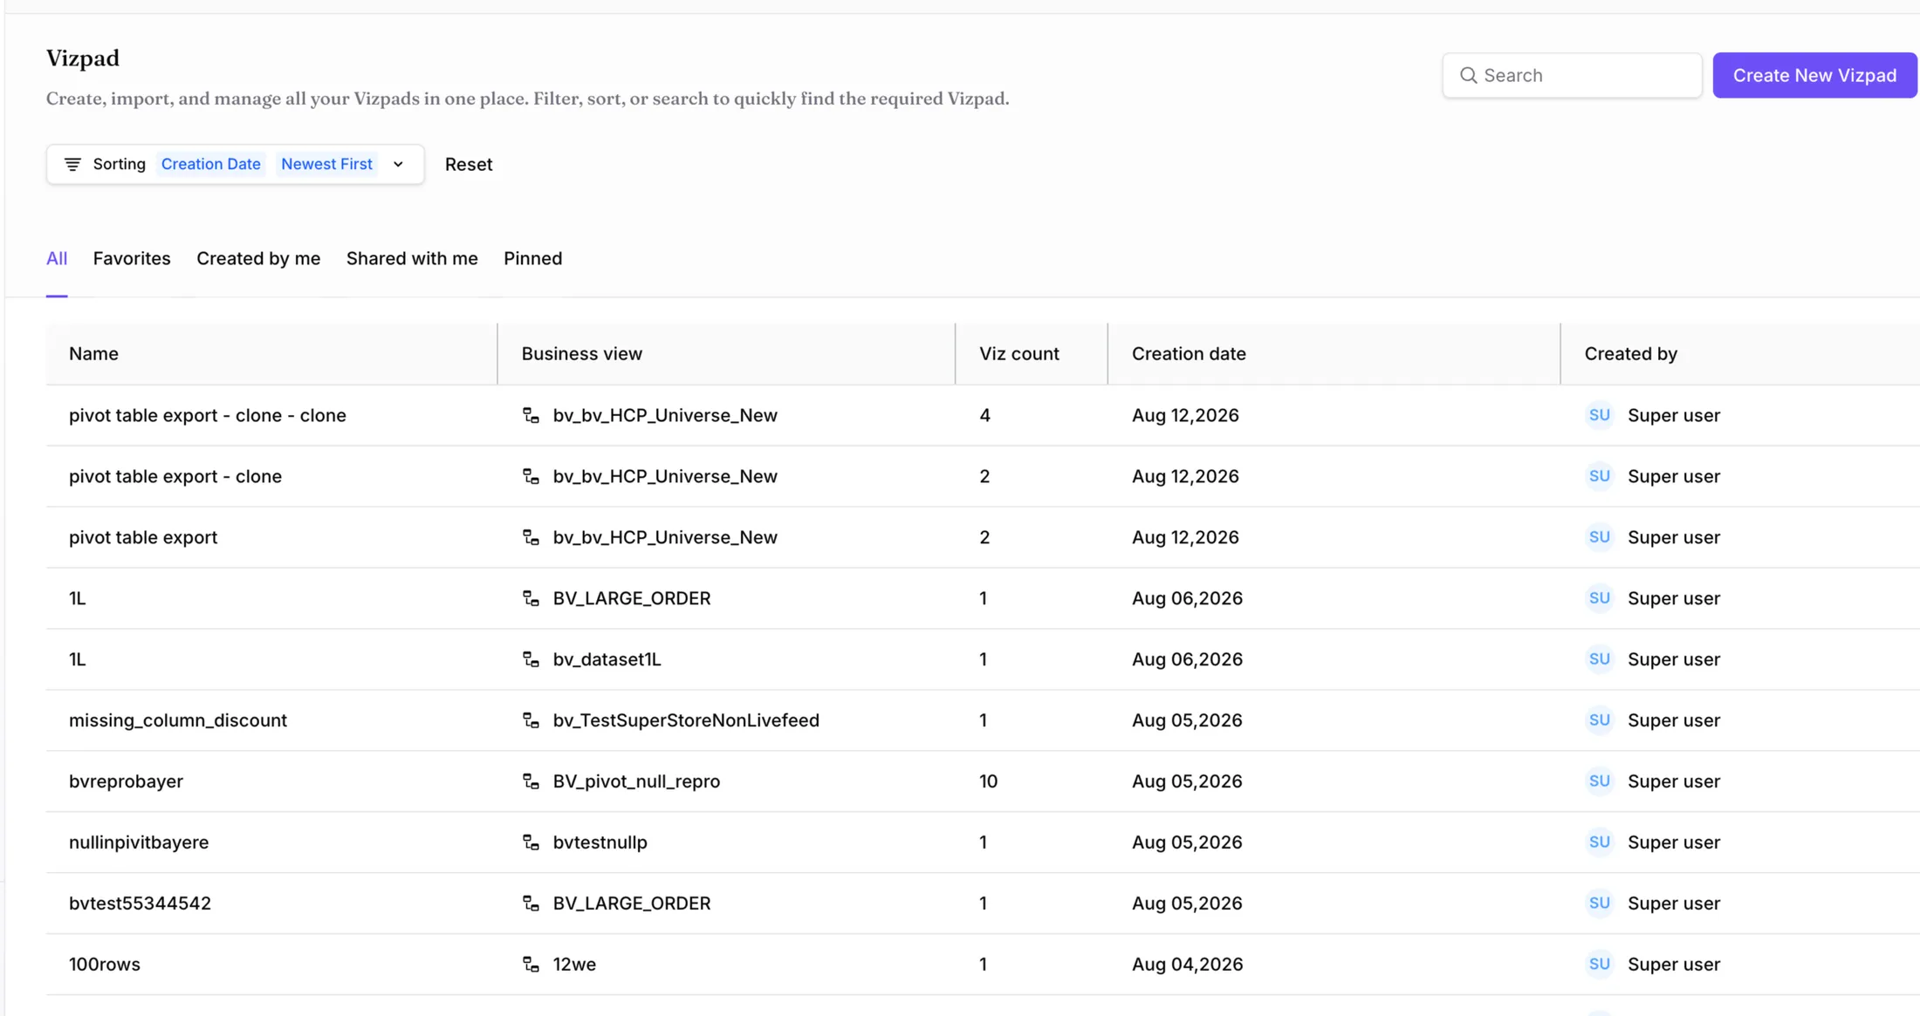Click the sorting filter lines icon
The width and height of the screenshot is (1920, 1016).
[72, 164]
